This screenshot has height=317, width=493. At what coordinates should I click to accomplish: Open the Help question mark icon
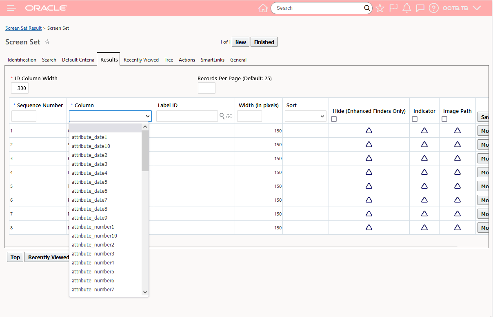point(434,8)
